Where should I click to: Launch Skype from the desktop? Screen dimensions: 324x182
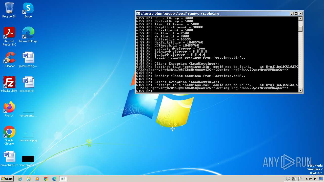[x=28, y=10]
